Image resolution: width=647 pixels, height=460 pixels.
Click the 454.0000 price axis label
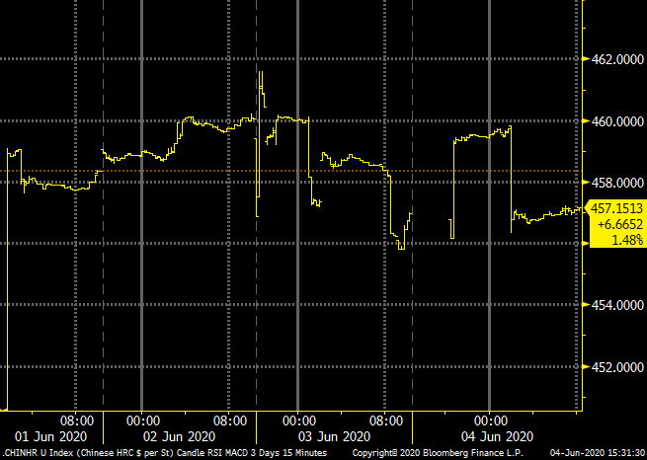618,306
